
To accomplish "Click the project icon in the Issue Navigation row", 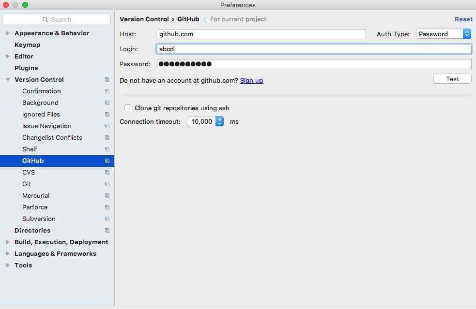I will coord(107,126).
